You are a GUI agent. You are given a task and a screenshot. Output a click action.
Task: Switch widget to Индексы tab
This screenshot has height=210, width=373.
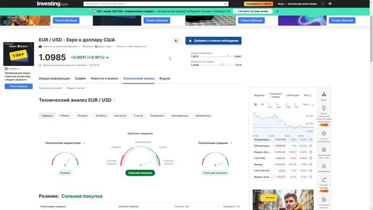[x=259, y=95]
